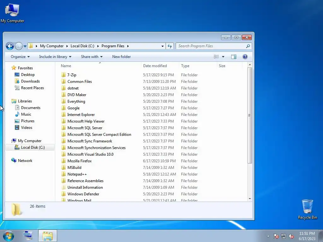Image resolution: width=323 pixels, height=242 pixels.
Task: Click the muted speaker tray icon
Action: coord(291,236)
